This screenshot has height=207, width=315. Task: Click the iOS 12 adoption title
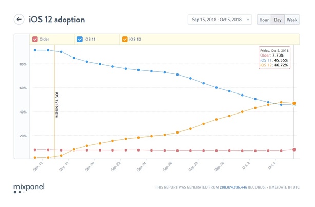tap(57, 20)
